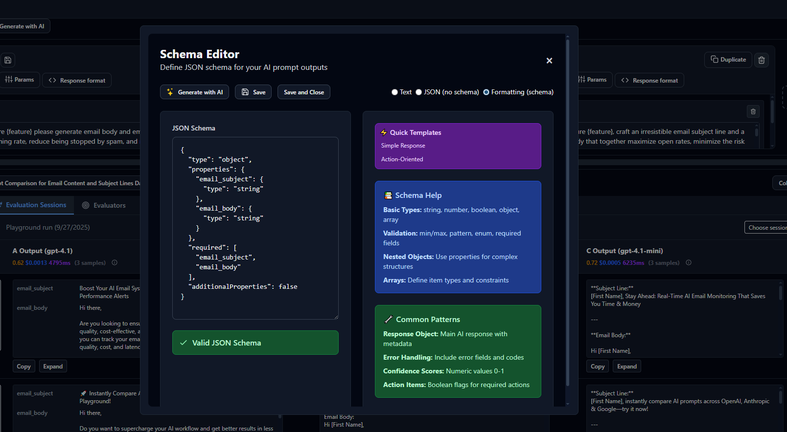This screenshot has width=787, height=432.
Task: Click the trash icon next to Duplicate
Action: click(762, 60)
